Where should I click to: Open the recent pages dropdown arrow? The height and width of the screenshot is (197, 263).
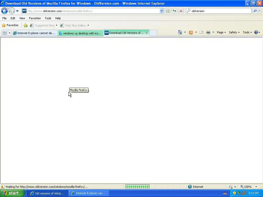[x=17, y=11]
